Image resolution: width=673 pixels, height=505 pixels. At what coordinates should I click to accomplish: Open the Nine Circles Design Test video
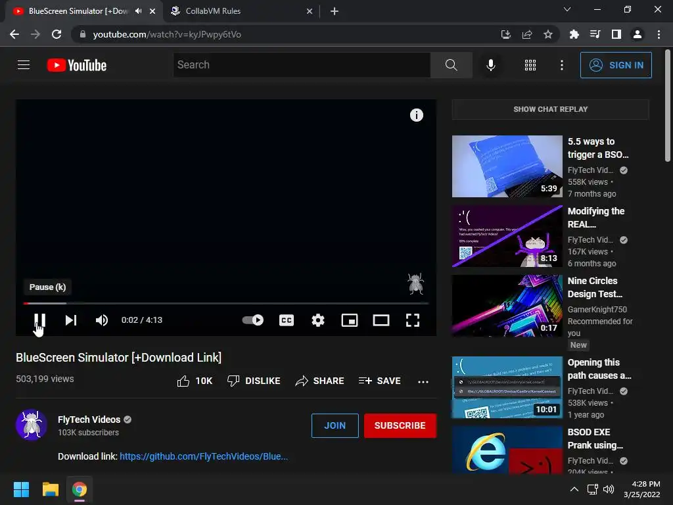[x=507, y=306]
